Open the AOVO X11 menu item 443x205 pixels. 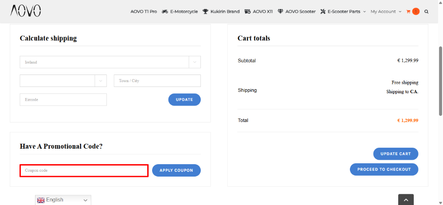coord(263,12)
